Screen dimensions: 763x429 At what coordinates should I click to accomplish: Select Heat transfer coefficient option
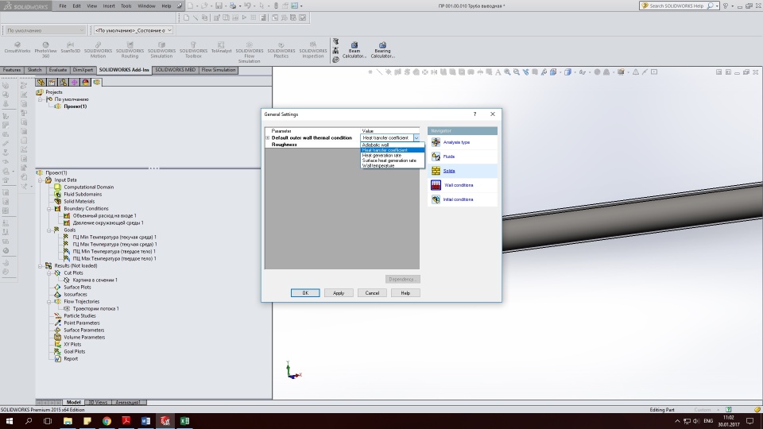(392, 150)
